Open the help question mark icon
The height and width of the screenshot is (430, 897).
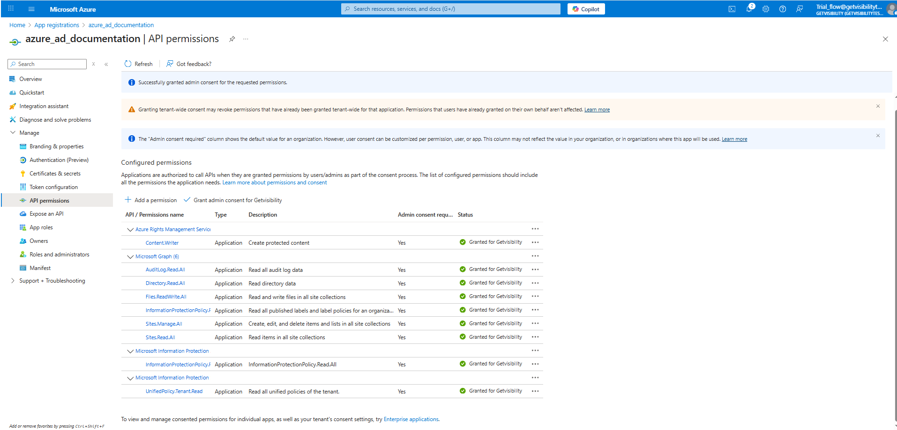(x=783, y=9)
